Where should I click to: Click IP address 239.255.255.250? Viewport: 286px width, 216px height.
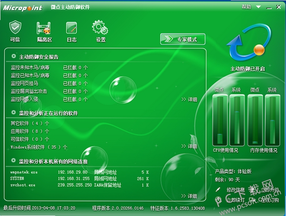[x=75, y=185]
